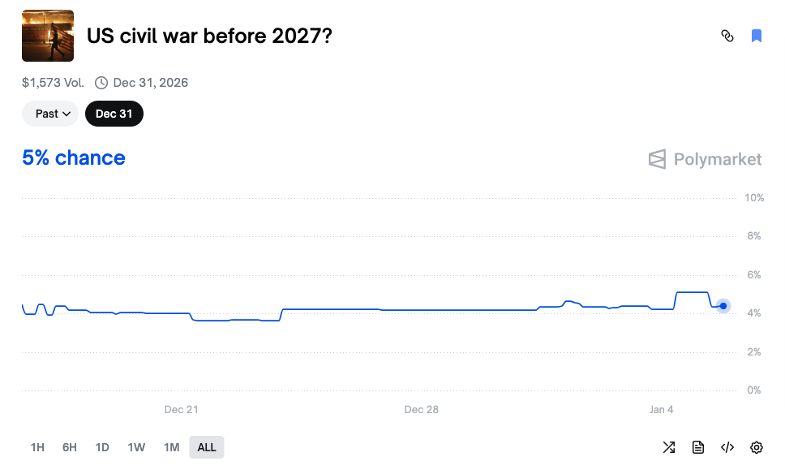This screenshot has height=474, width=785.
Task: Switch chart range to 6H
Action: [70, 447]
